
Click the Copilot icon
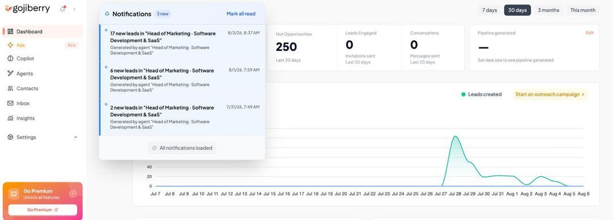[11, 58]
